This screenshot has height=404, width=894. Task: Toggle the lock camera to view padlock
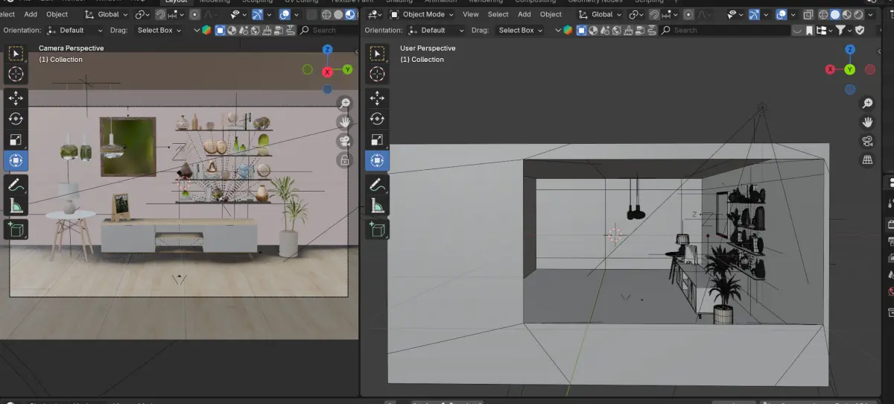click(344, 160)
